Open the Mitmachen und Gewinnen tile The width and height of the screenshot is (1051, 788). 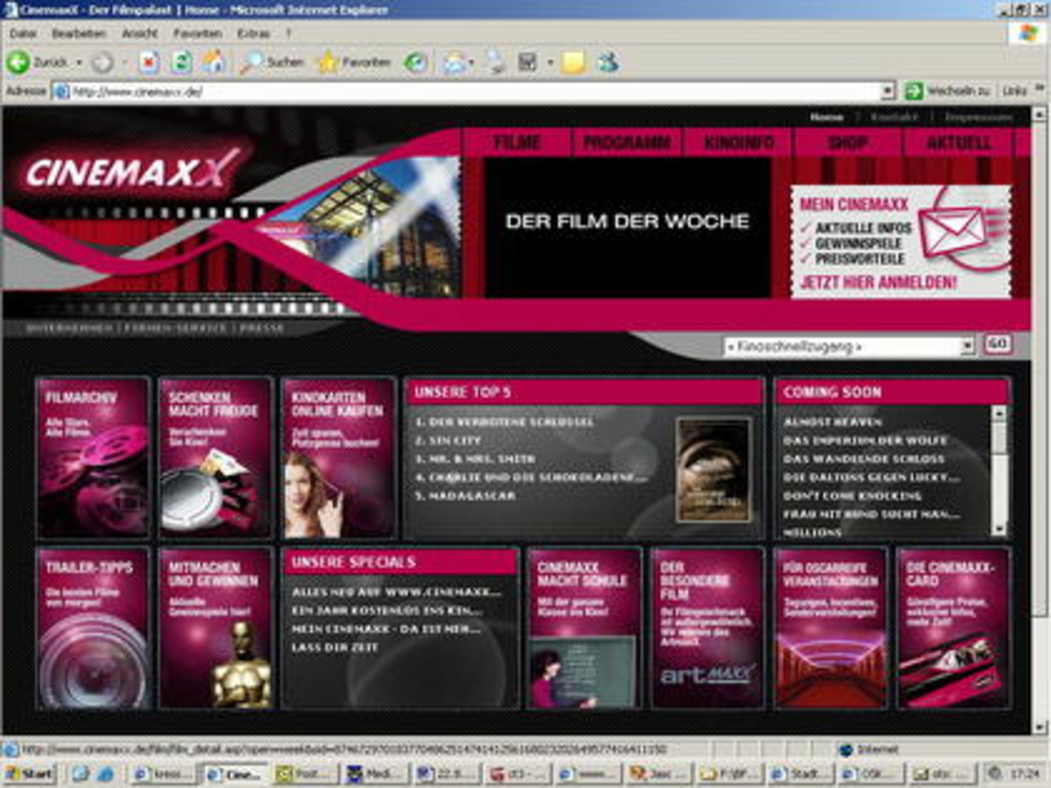215,628
